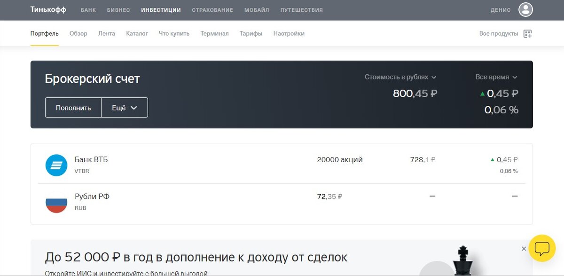The height and width of the screenshot is (276, 564).
Task: Open the Что купить tab
Action: (x=174, y=33)
